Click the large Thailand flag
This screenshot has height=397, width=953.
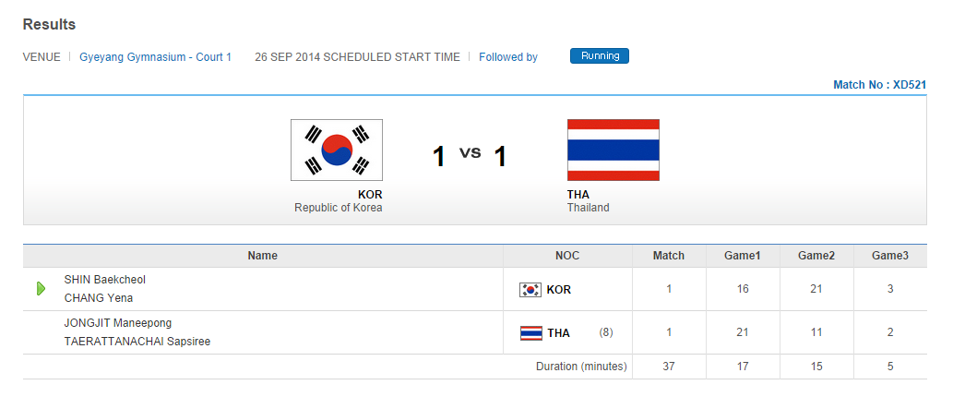613,150
